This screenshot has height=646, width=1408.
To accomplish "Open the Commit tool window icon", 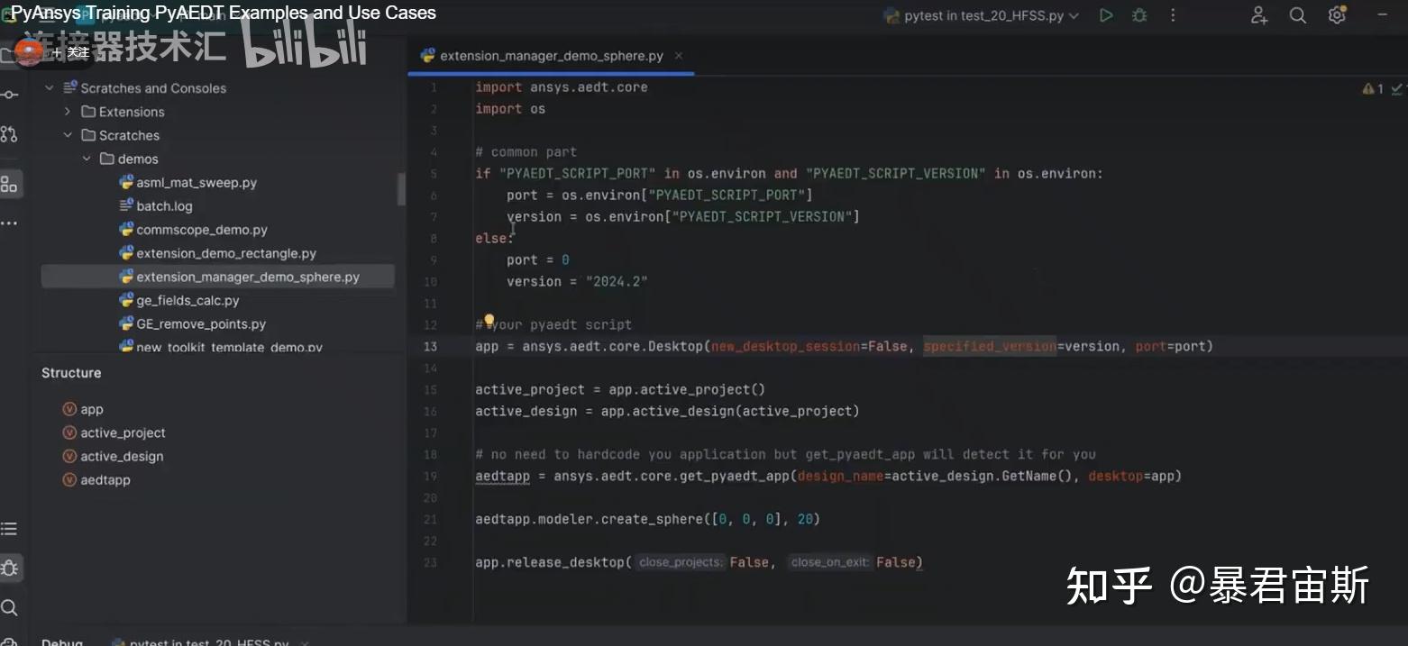I will (x=9, y=95).
